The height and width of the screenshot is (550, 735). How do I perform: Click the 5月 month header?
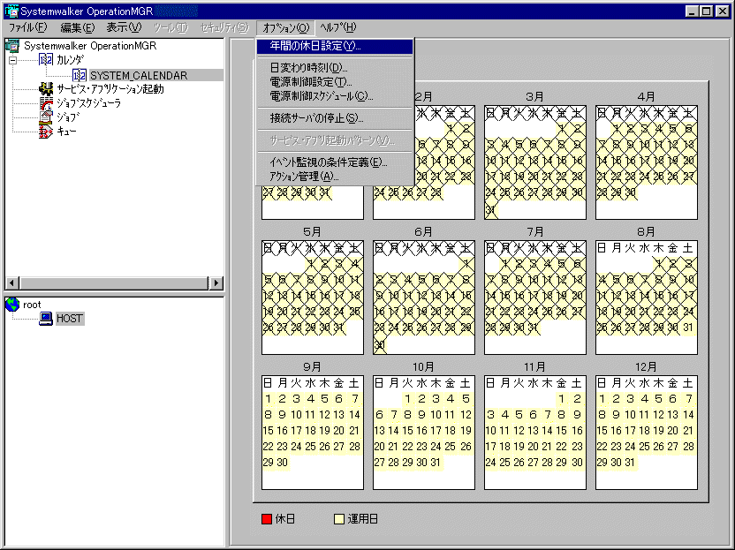pos(312,232)
